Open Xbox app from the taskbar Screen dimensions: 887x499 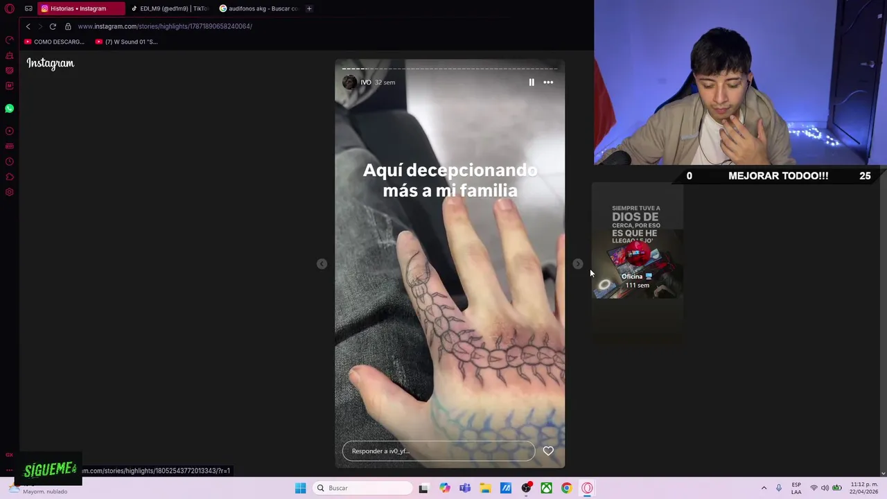pyautogui.click(x=547, y=488)
